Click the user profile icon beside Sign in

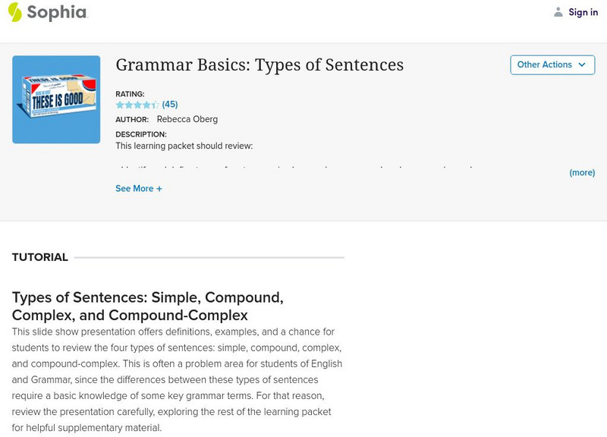click(558, 12)
